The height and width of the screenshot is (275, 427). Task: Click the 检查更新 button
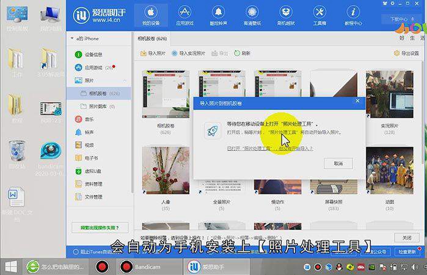point(407,252)
